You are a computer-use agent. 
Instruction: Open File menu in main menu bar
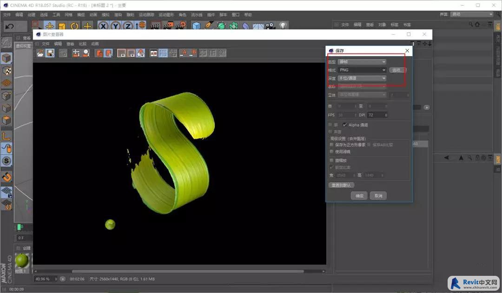(x=7, y=15)
